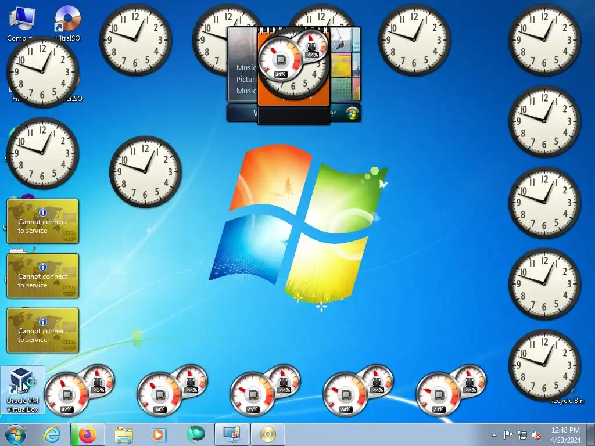
Task: Open Firefox from the taskbar
Action: pos(87,434)
